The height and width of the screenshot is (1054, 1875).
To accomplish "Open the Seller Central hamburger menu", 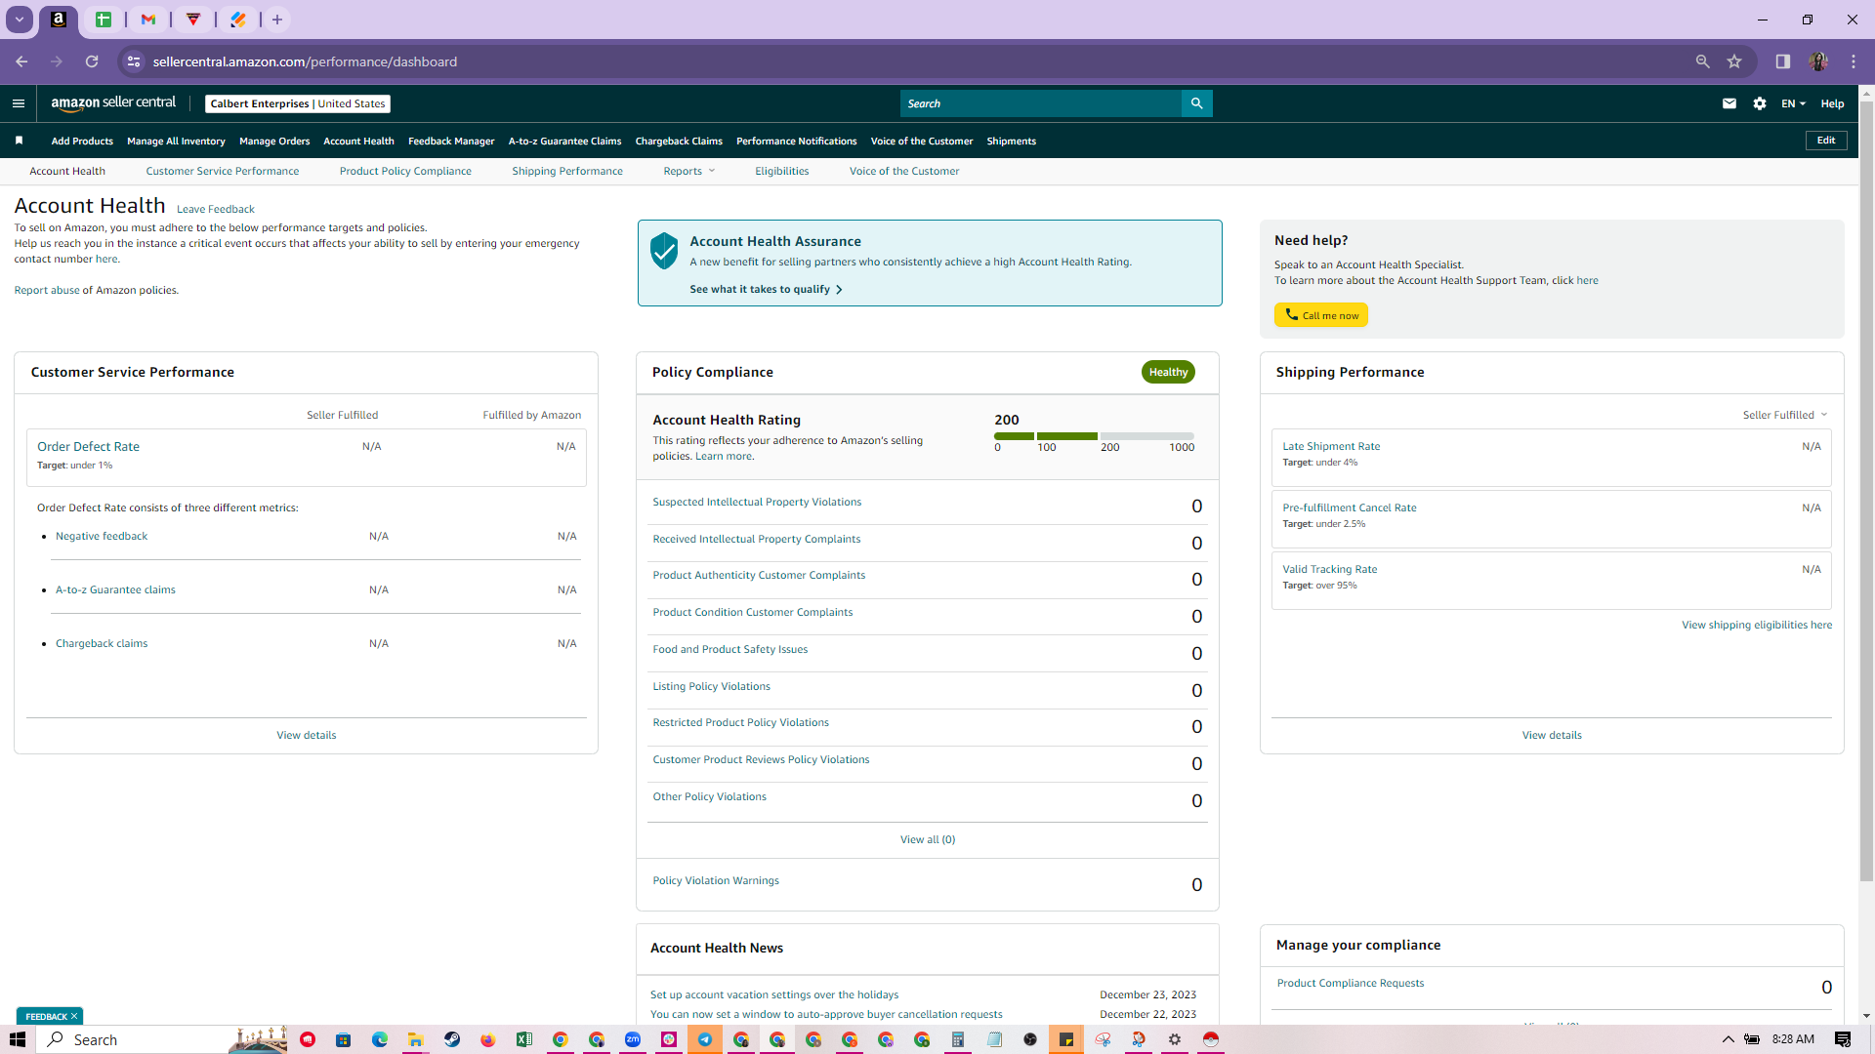I will pos(19,103).
